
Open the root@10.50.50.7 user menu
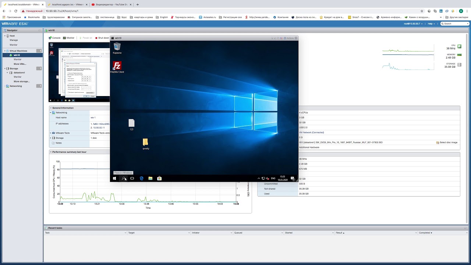point(414,24)
